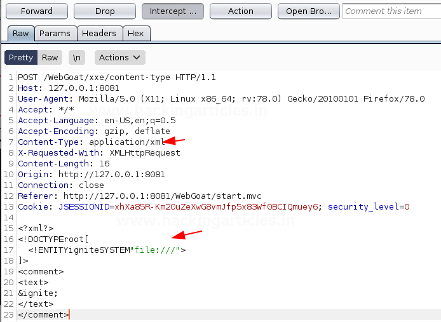The image size is (441, 322).
Task: Expand the Actions dropdown
Action: click(120, 57)
